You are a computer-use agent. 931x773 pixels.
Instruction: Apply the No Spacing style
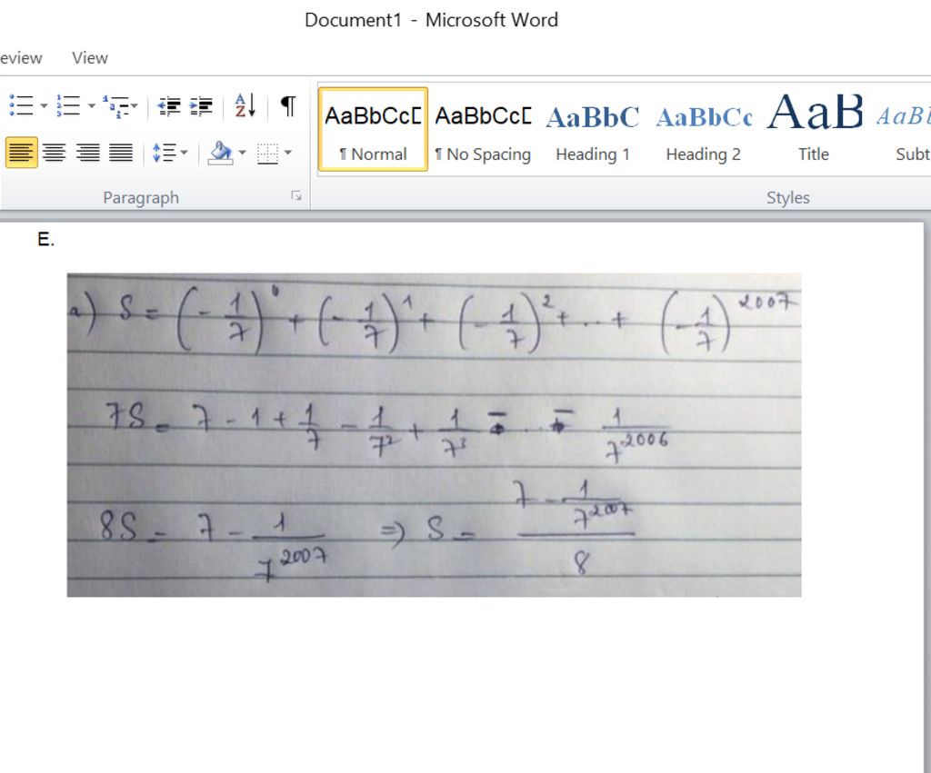(x=483, y=129)
